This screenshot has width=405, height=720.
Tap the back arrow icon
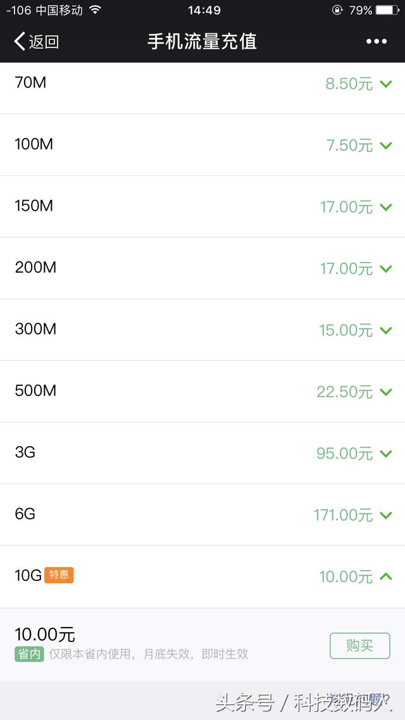pyautogui.click(x=19, y=41)
